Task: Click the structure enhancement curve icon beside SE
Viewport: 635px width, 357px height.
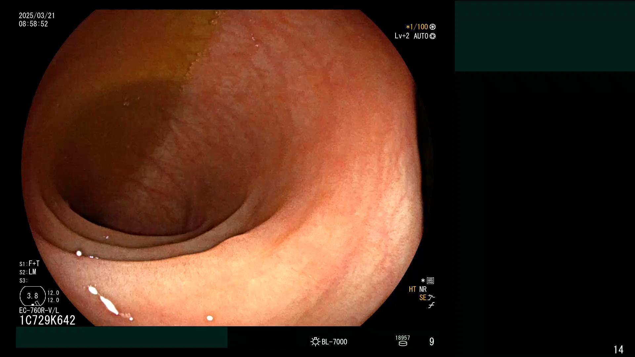Action: 431,297
